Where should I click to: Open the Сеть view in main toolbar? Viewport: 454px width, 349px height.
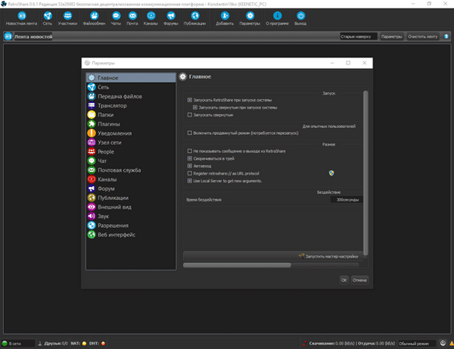pos(47,19)
